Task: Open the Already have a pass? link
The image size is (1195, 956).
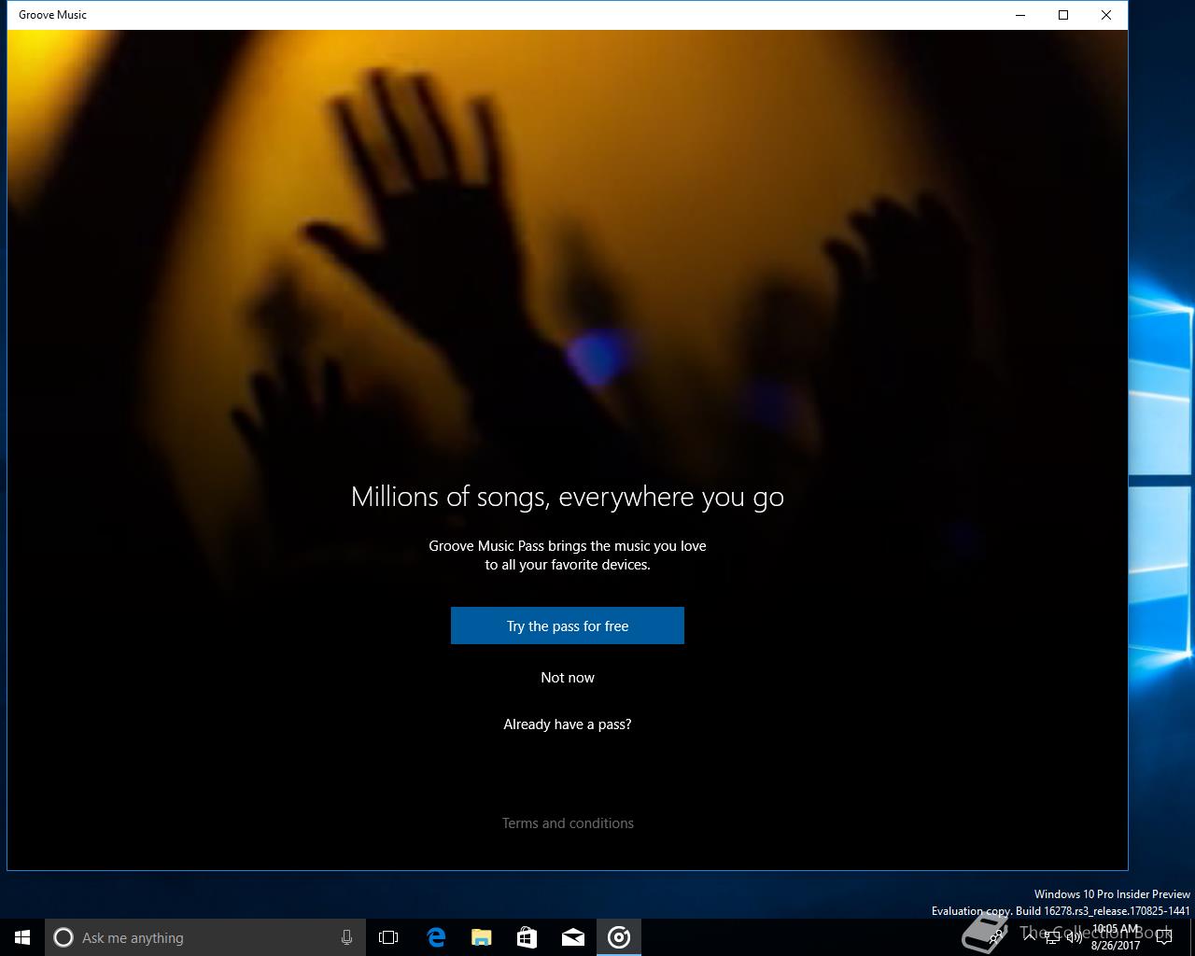Action: (568, 724)
